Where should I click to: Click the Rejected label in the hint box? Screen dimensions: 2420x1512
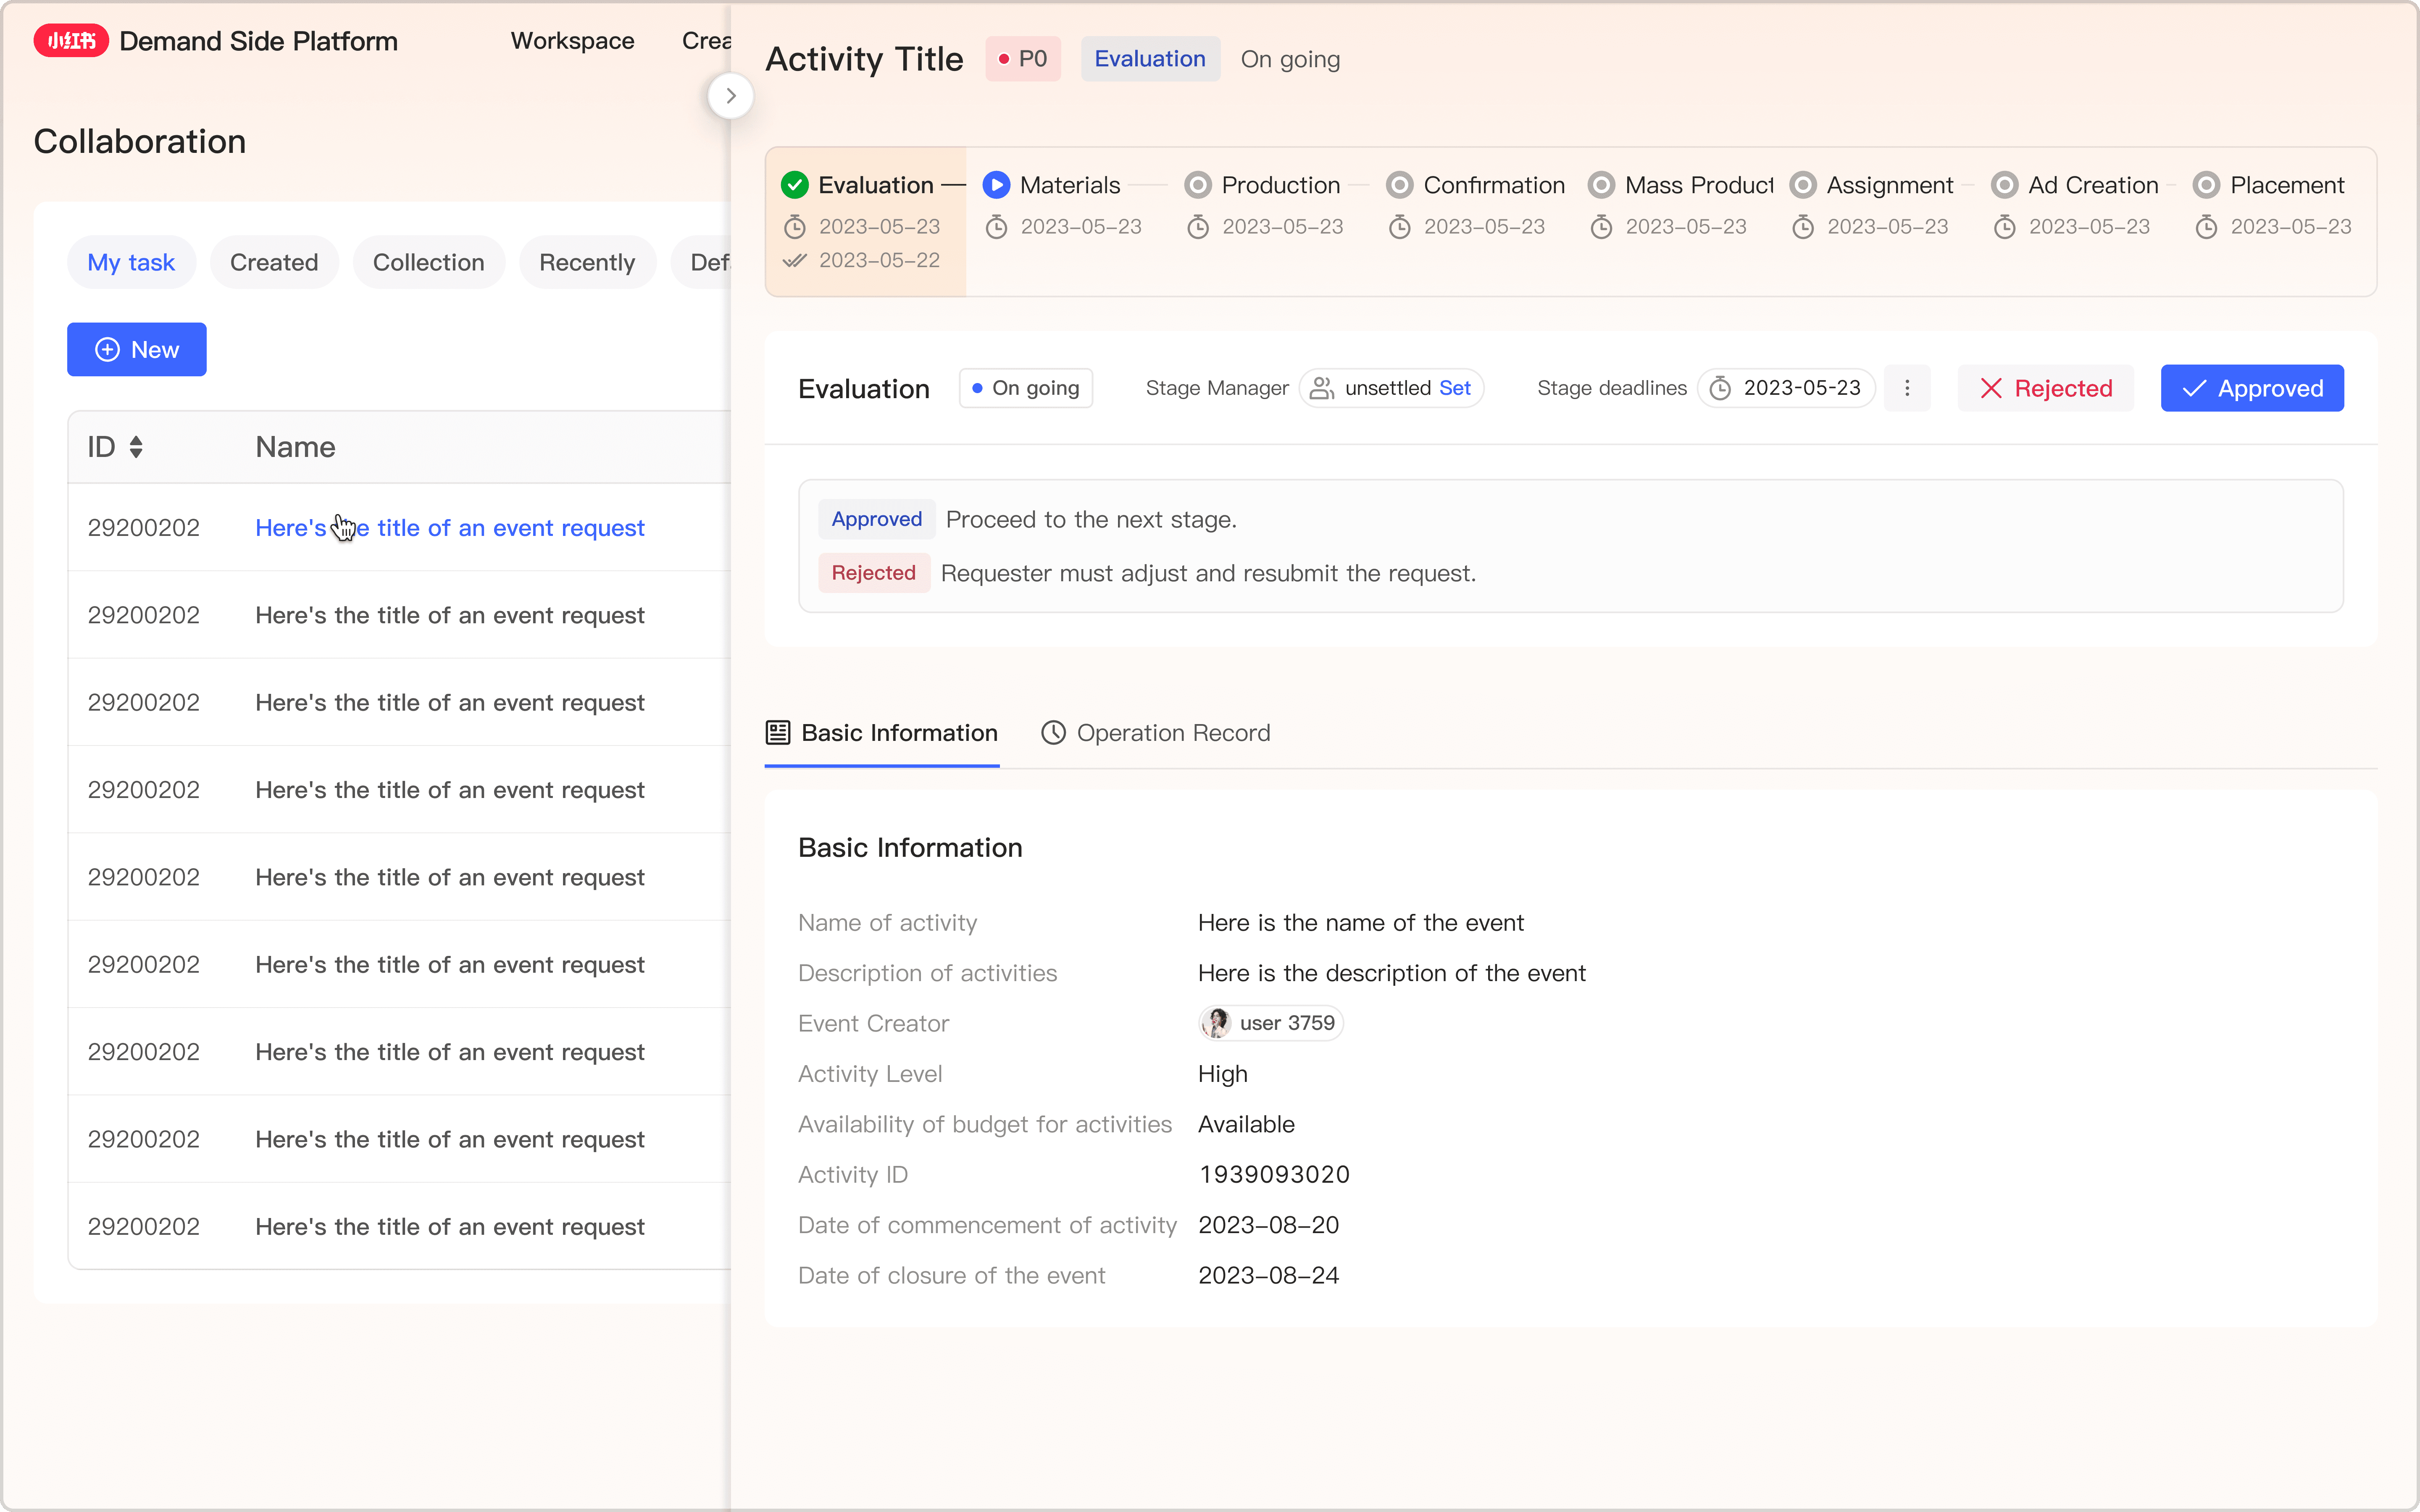click(x=874, y=573)
